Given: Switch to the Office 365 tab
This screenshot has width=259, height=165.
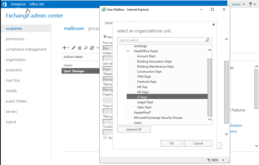Looking at the screenshot, I should (x=37, y=4).
